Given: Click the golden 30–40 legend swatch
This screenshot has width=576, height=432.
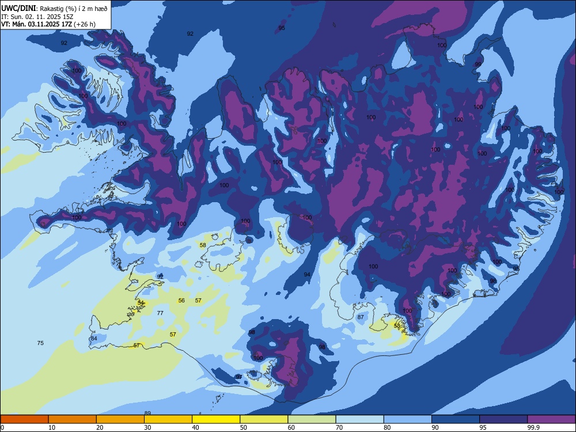Looking at the screenshot, I should [x=168, y=419].
